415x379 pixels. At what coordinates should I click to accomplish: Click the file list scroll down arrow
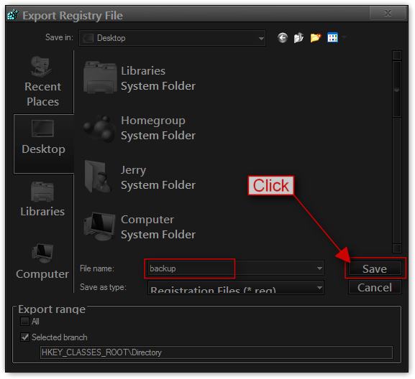397,248
